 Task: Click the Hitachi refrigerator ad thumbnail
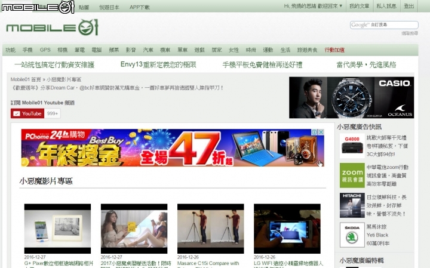352,205
